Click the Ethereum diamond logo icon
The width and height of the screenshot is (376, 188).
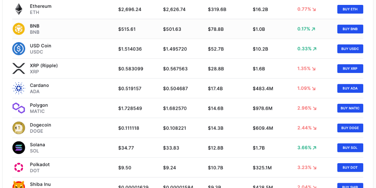[18, 9]
